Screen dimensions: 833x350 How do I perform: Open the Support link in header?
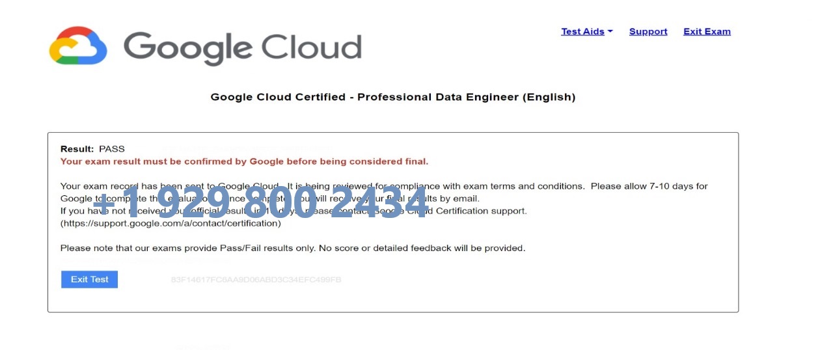click(648, 31)
